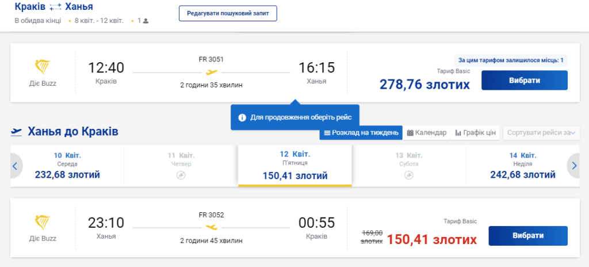Click the Діє Buzz label on FR 3052
Screen dimensions: 589x267
click(43, 239)
